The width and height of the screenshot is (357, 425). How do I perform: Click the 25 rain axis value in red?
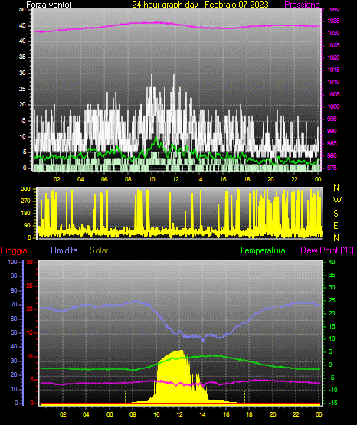coord(30,286)
